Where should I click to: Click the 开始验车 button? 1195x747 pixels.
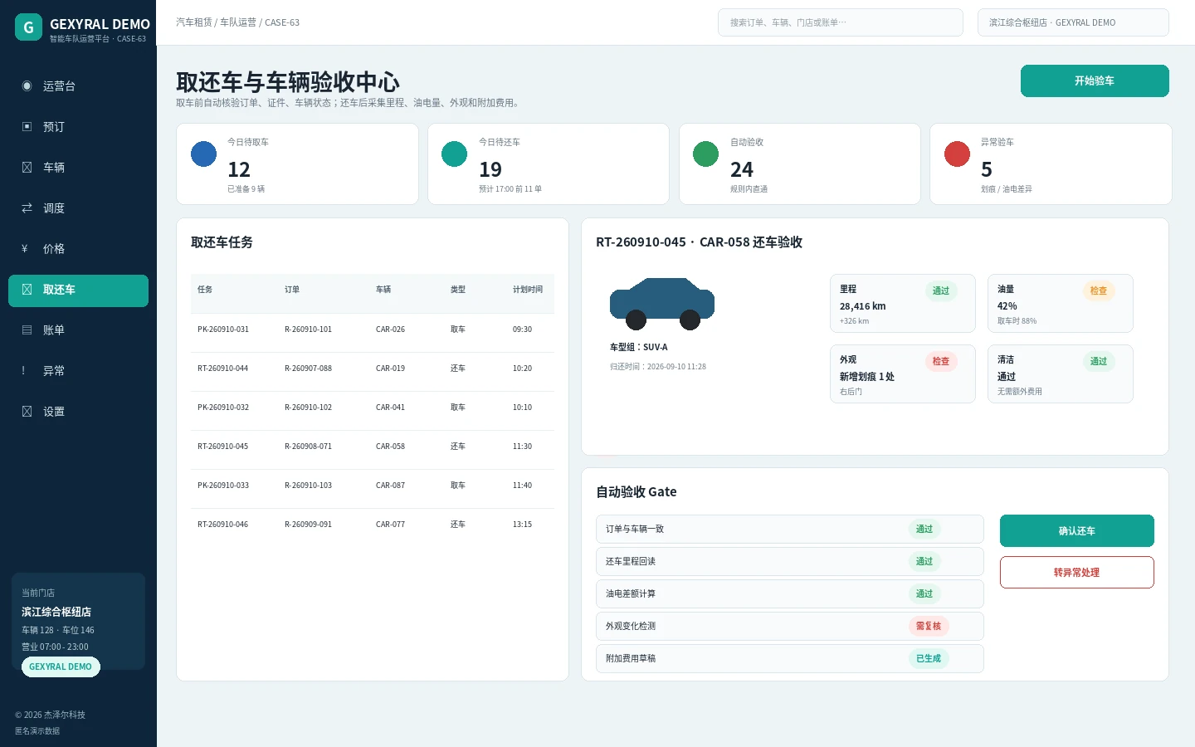point(1095,81)
